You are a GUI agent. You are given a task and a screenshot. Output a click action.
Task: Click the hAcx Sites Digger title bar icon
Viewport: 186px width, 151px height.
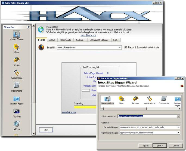click(3, 3)
